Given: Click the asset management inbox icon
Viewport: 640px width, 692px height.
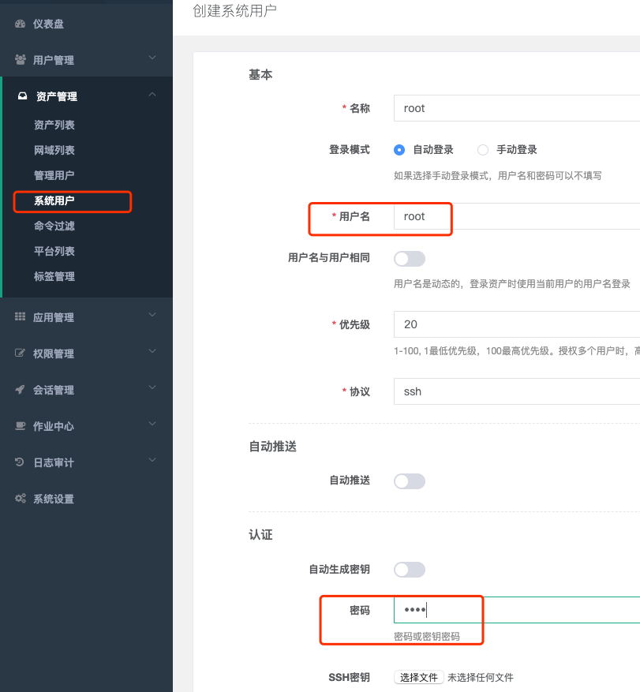Looking at the screenshot, I should pyautogui.click(x=23, y=96).
